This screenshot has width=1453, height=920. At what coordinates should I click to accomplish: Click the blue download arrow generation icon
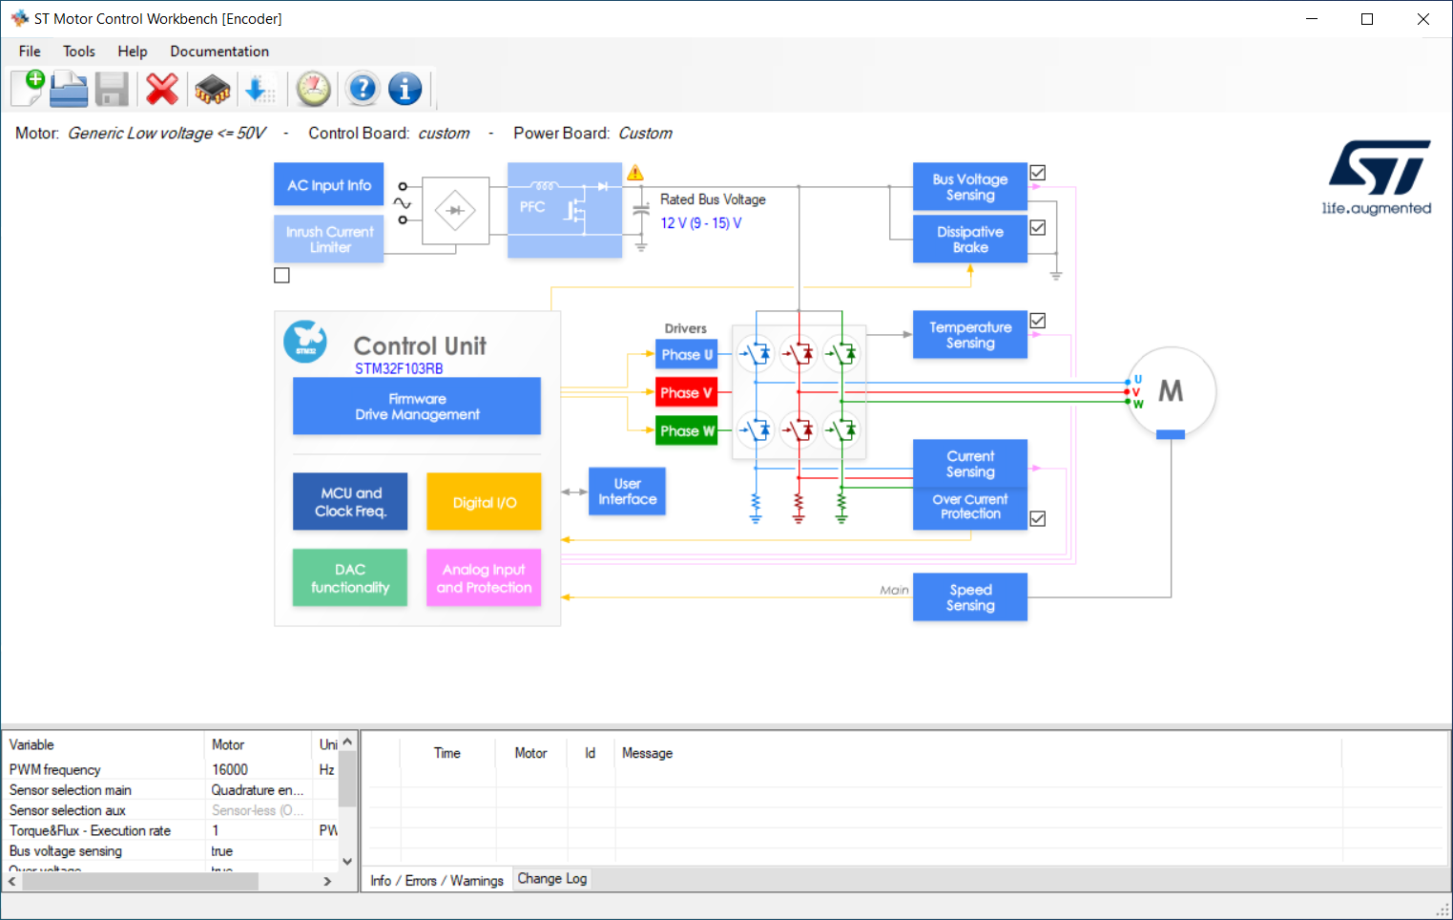(259, 90)
